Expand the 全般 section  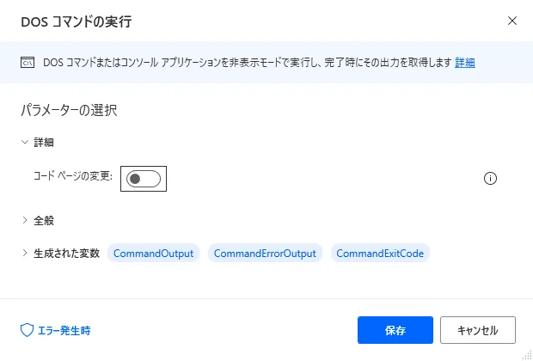(25, 220)
